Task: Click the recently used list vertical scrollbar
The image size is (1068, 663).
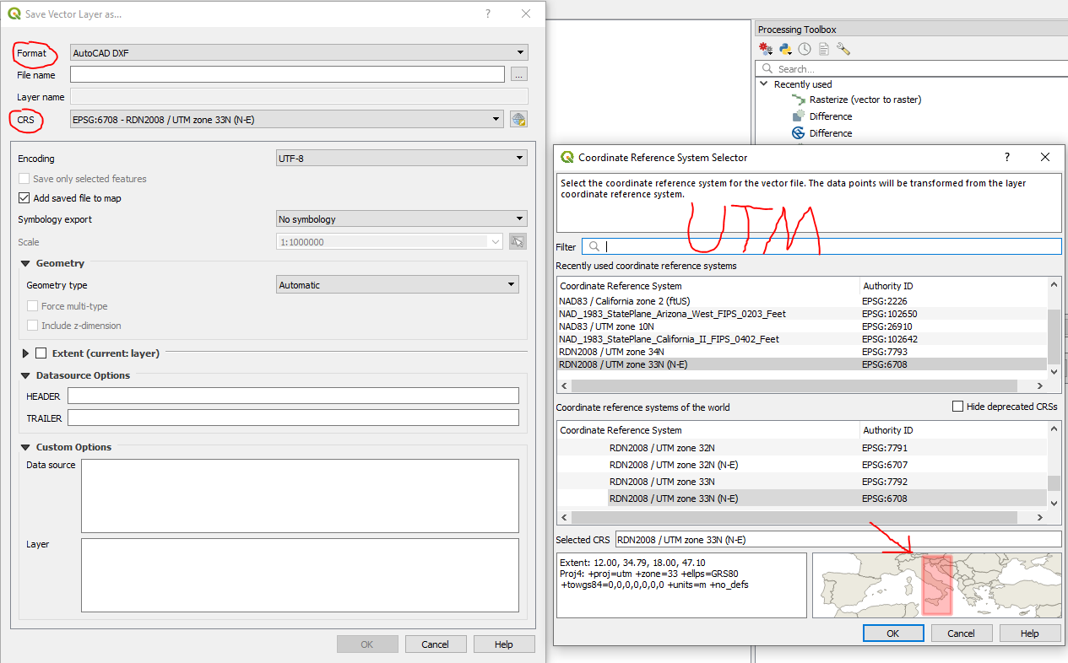Action: [1053, 329]
